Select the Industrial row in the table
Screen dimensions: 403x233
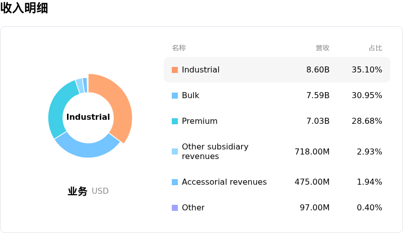point(277,69)
